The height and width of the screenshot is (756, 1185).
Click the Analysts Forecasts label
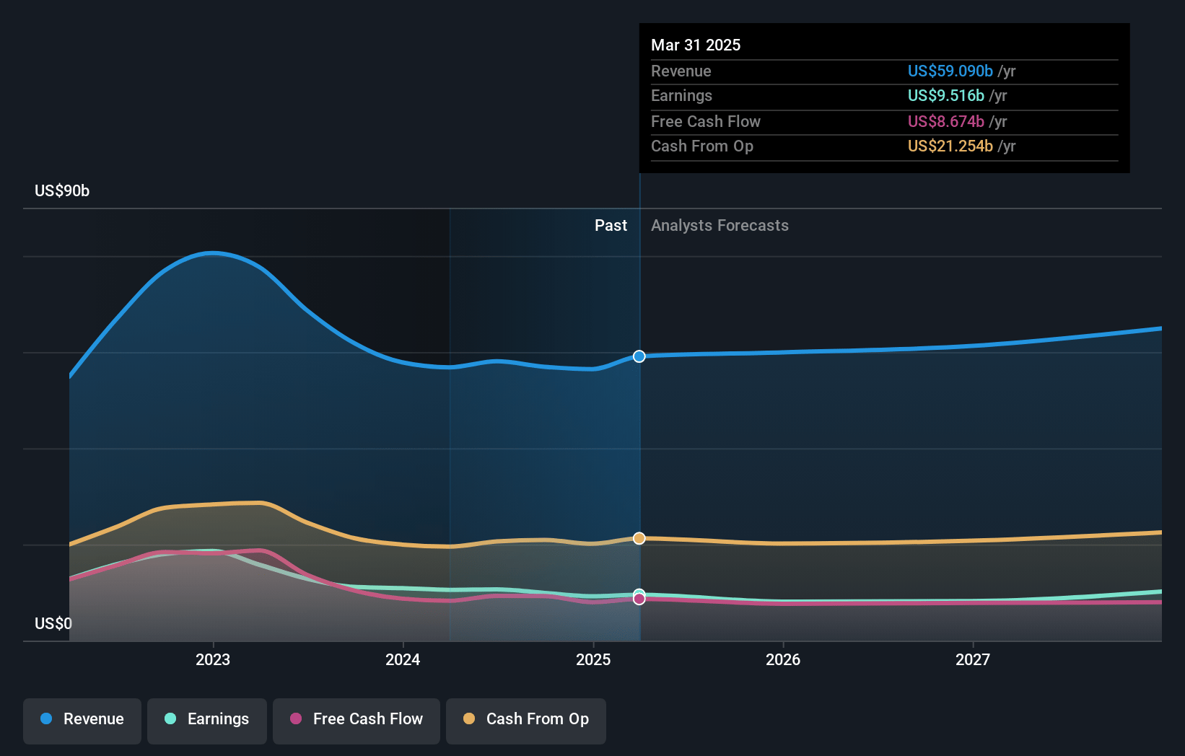[720, 225]
